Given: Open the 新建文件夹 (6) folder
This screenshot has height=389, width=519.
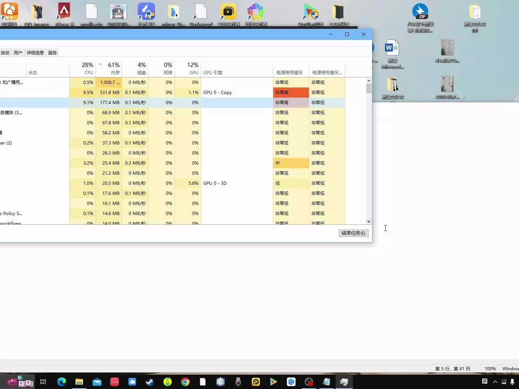Looking at the screenshot, I should pos(475,18).
